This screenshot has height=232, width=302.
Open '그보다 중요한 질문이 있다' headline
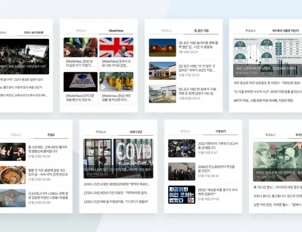22,80
